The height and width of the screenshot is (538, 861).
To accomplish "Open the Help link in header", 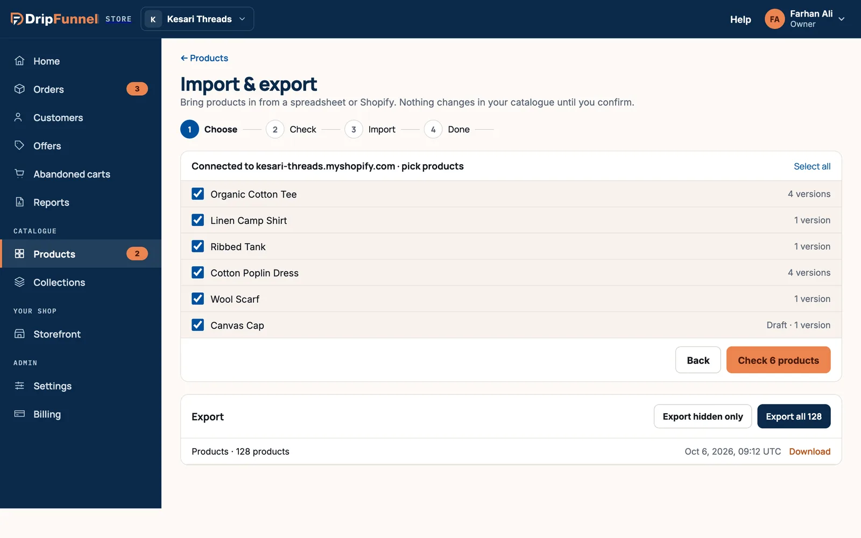I will pyautogui.click(x=740, y=19).
